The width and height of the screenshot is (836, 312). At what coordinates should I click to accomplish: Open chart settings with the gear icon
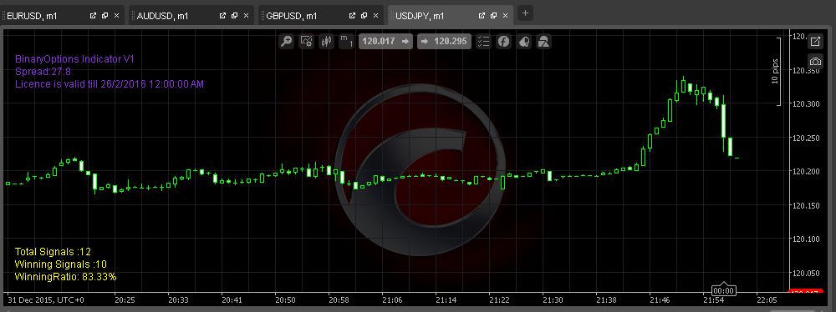pos(307,42)
